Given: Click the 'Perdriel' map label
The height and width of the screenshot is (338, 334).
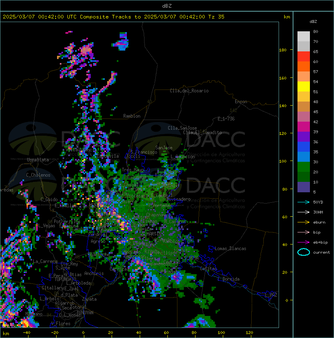Looking at the screenshot, I should [x=98, y=234].
